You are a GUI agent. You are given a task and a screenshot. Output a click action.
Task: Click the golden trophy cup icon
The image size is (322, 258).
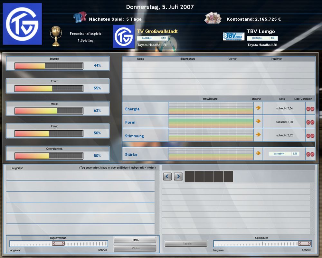pyautogui.click(x=56, y=36)
